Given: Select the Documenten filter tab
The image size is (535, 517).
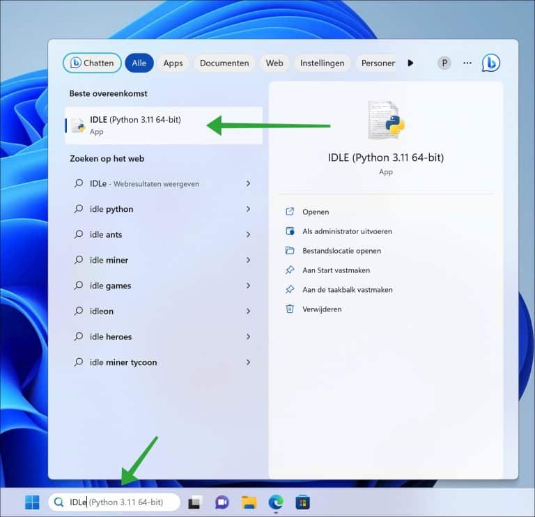Looking at the screenshot, I should (224, 63).
